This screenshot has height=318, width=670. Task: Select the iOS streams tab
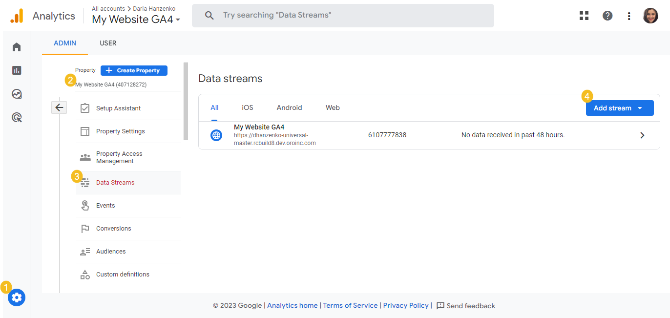click(x=248, y=107)
